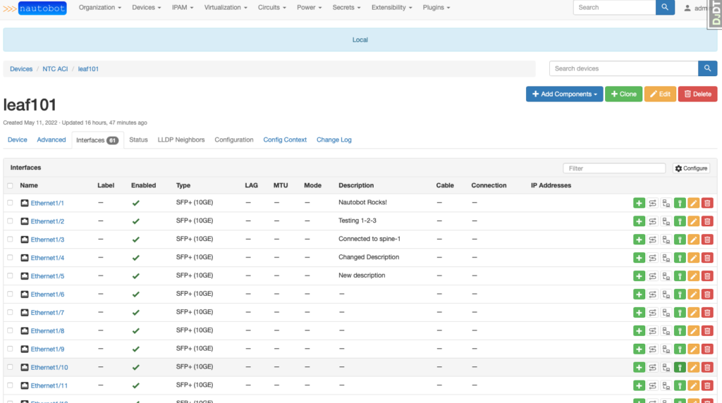Image resolution: width=722 pixels, height=403 pixels.
Task: Click the red delete trash icon for Ethernet1/6
Action: [x=707, y=294]
